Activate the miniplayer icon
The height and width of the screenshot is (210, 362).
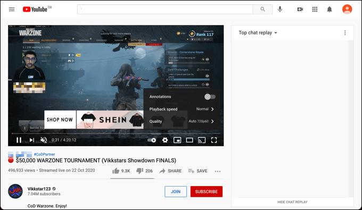(x=177, y=140)
